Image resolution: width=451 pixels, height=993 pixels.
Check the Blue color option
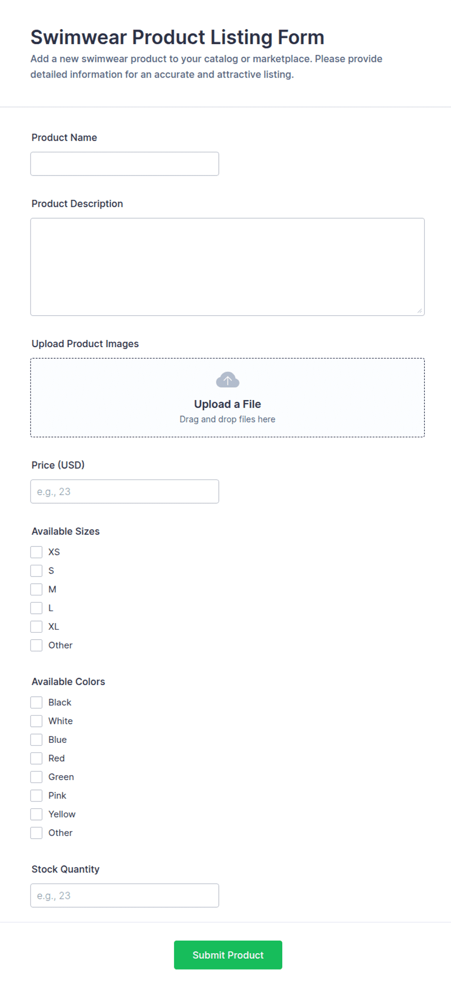pos(36,739)
